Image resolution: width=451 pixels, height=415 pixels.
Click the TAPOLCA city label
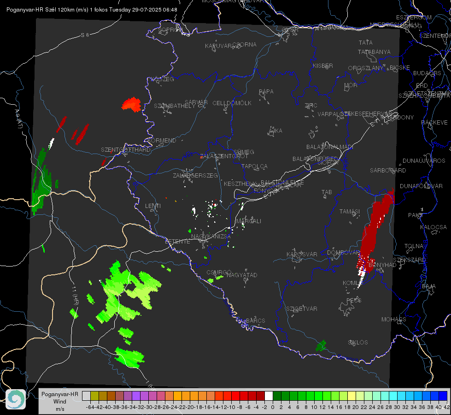(254, 166)
